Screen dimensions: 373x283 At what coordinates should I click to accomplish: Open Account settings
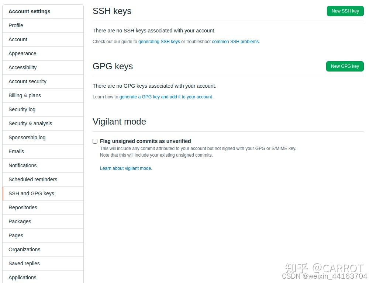(18, 39)
